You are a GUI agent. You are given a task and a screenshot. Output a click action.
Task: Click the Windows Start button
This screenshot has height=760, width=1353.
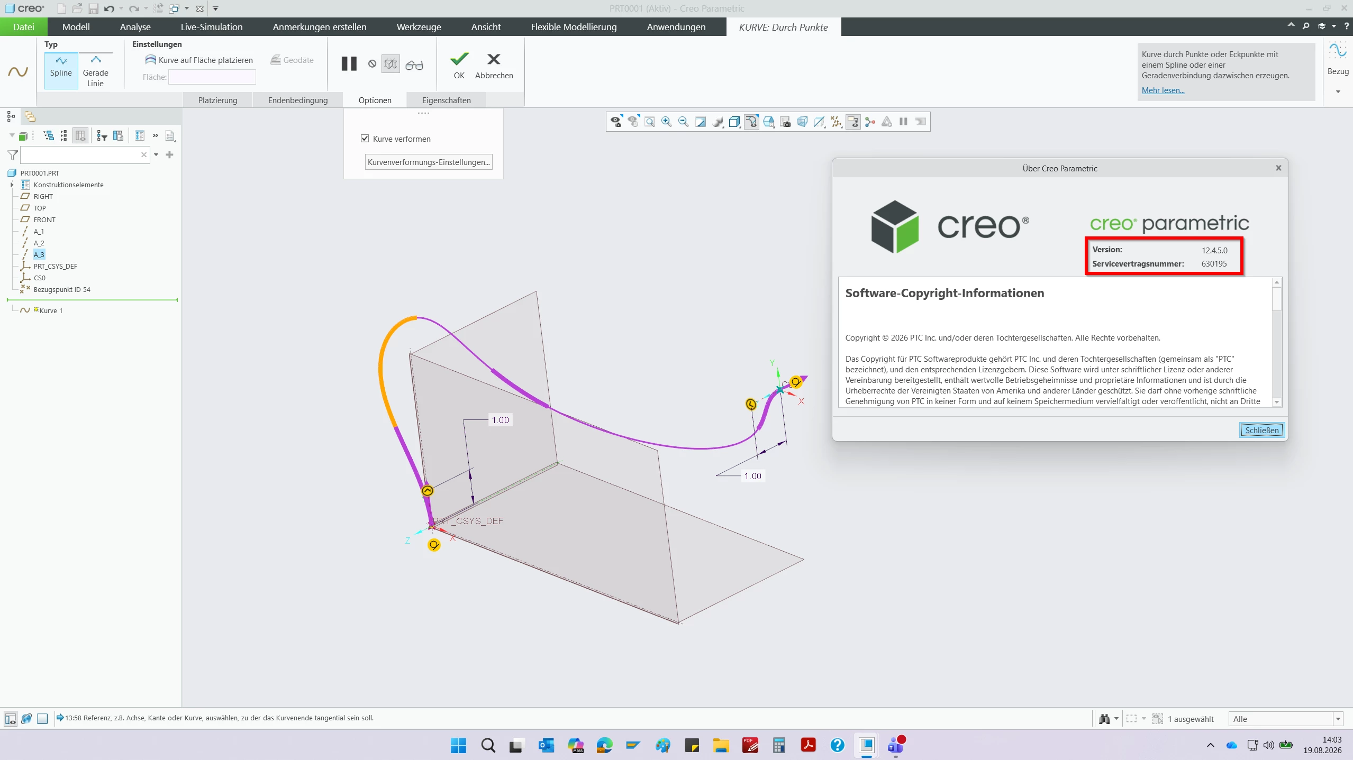point(459,746)
